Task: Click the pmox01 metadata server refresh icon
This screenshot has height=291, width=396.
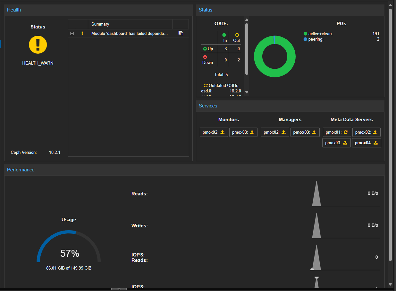Action: 346,132
